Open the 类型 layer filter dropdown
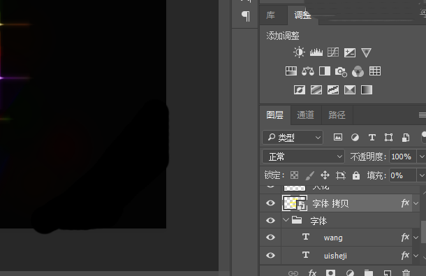The width and height of the screenshot is (426, 276). [x=293, y=138]
